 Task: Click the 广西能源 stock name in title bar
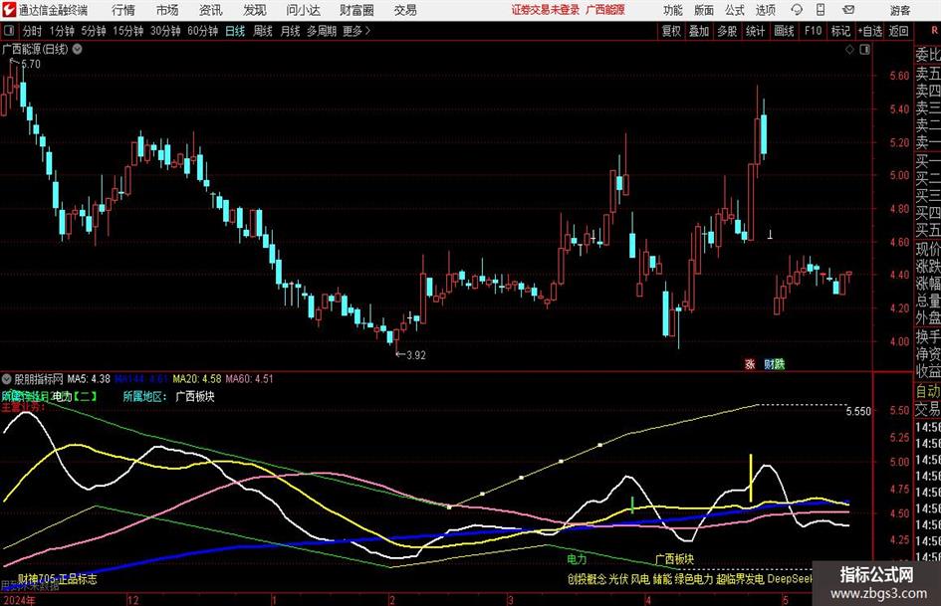coord(605,10)
